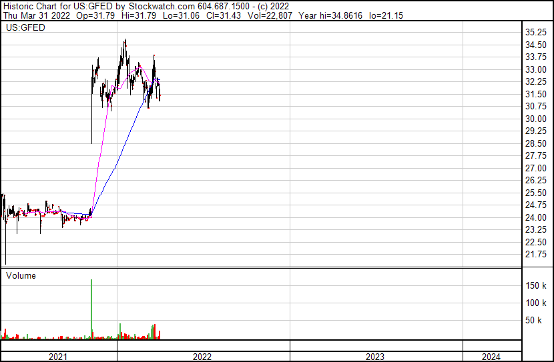Select the 2021 year label on timeline
The image size is (554, 362).
click(x=58, y=357)
